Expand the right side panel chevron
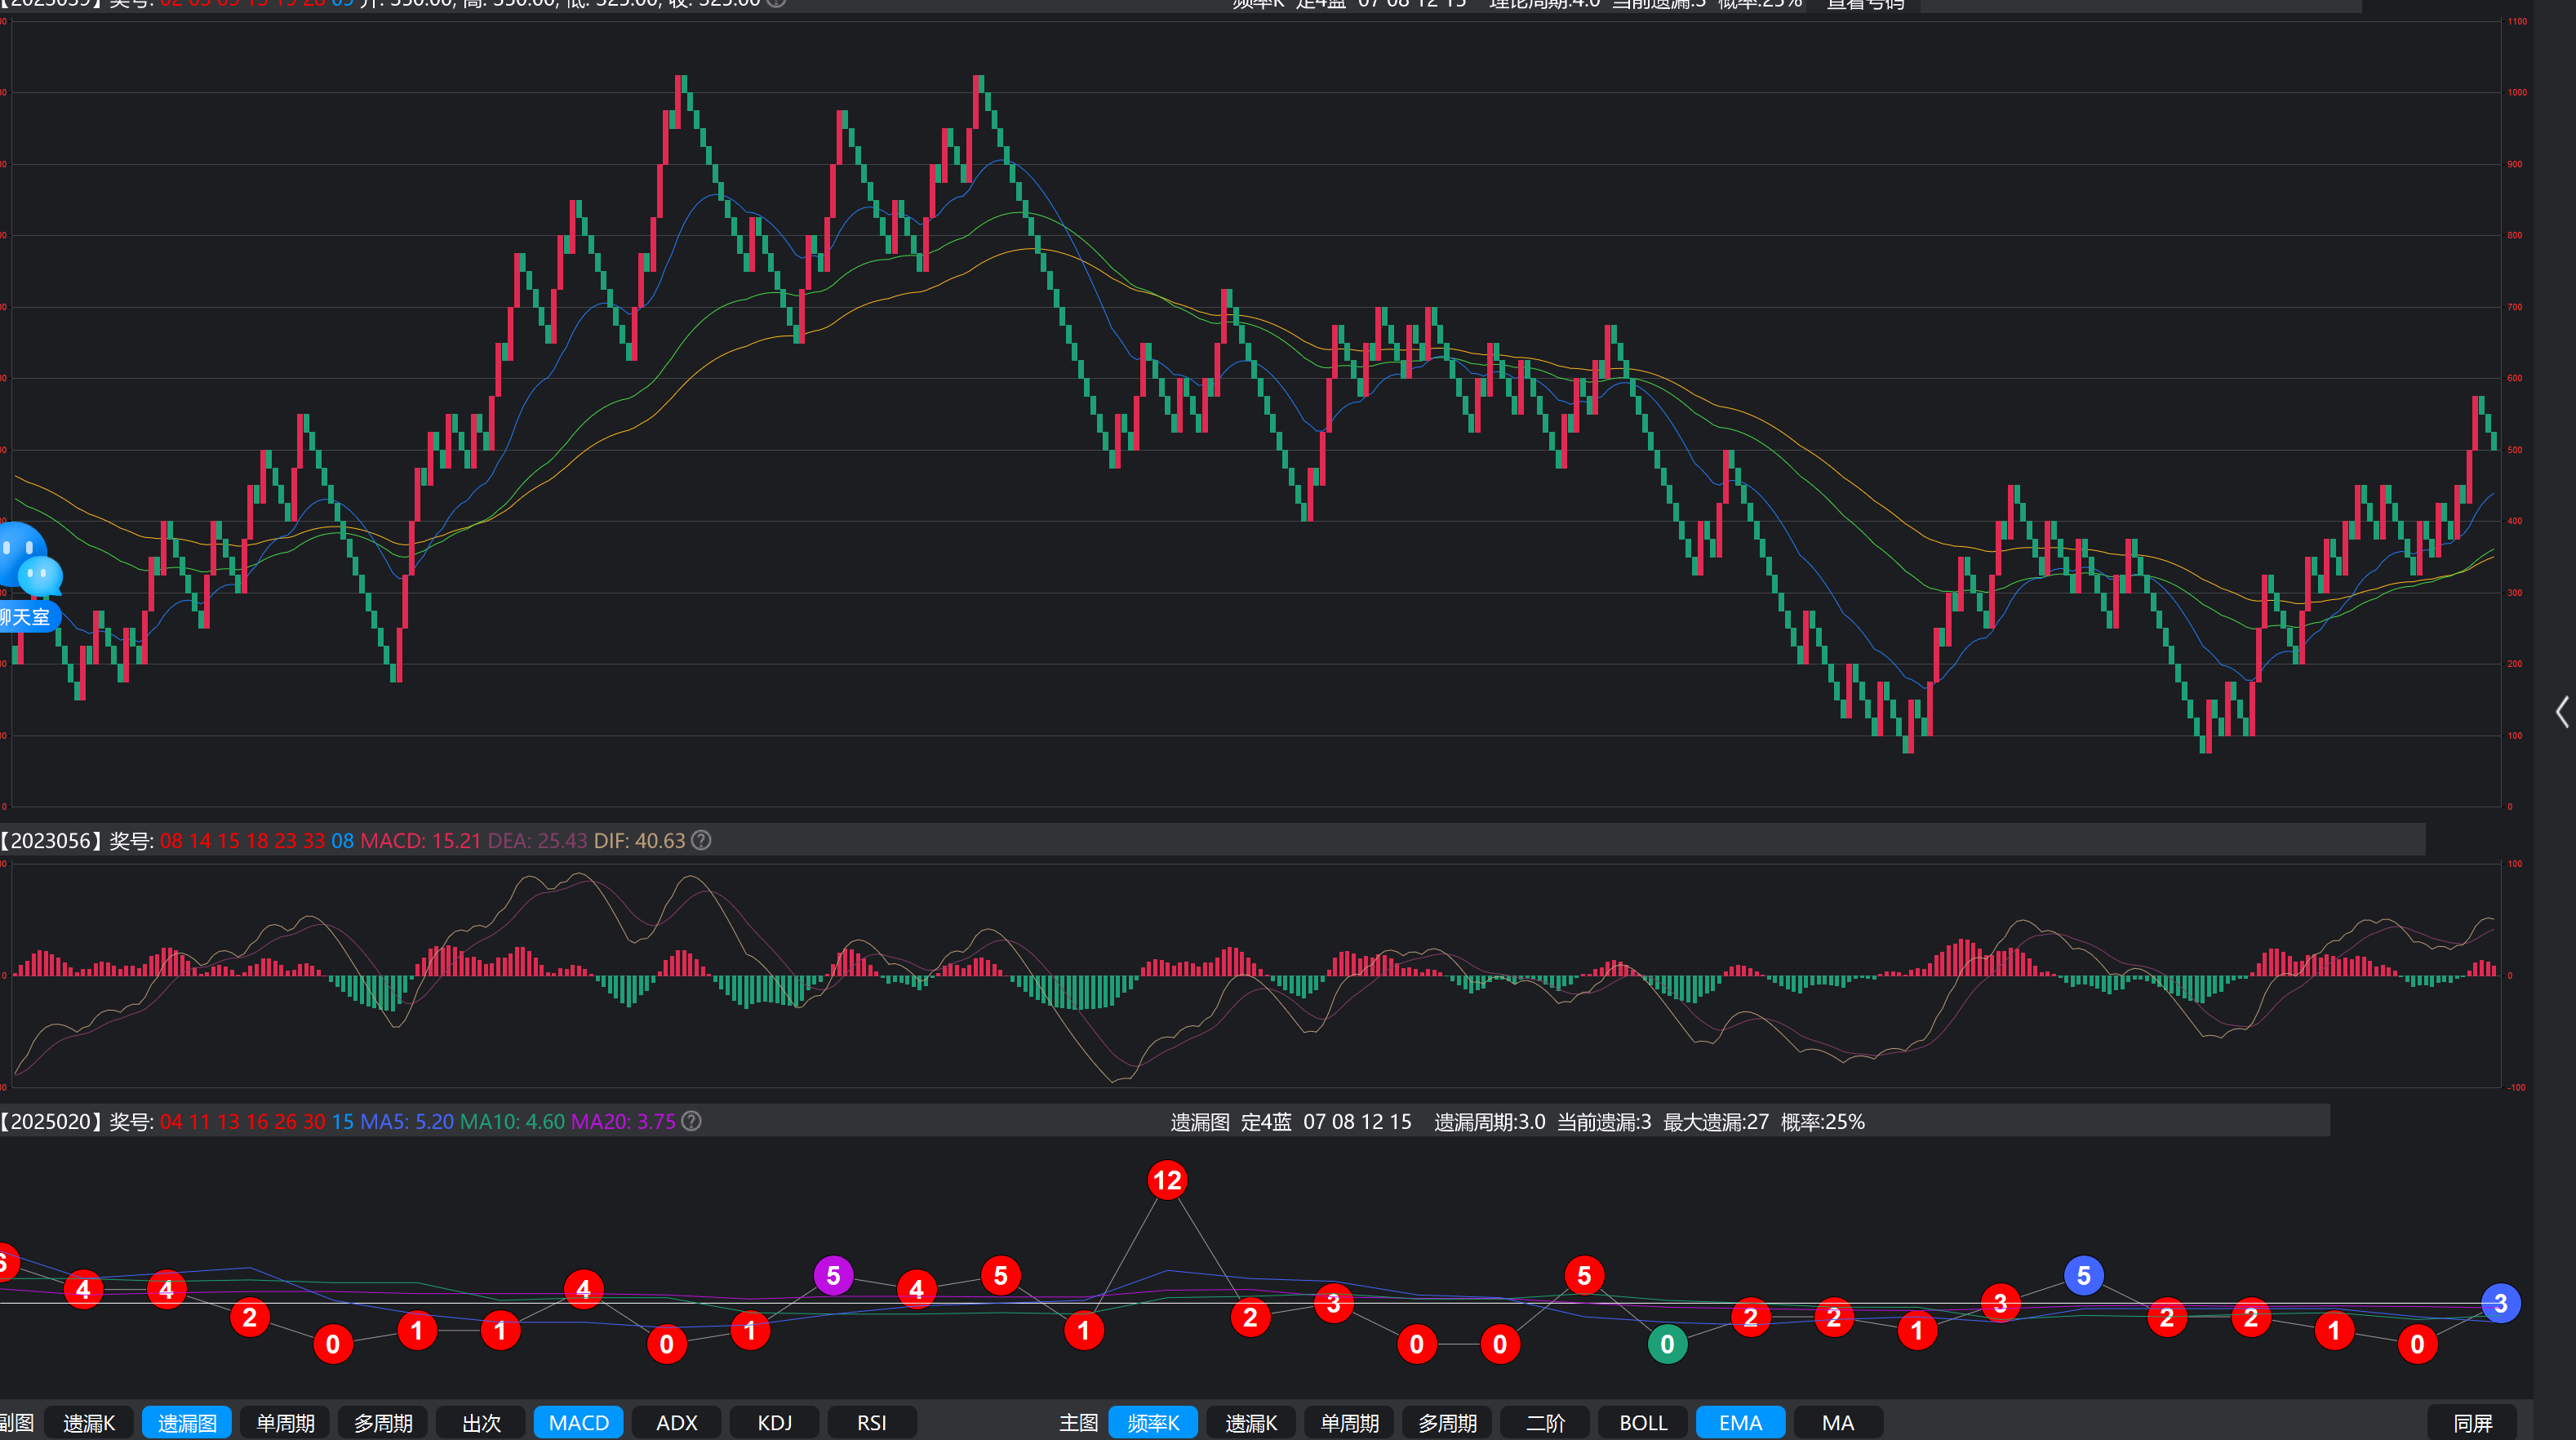Viewport: 2576px width, 1440px height. [2561, 712]
